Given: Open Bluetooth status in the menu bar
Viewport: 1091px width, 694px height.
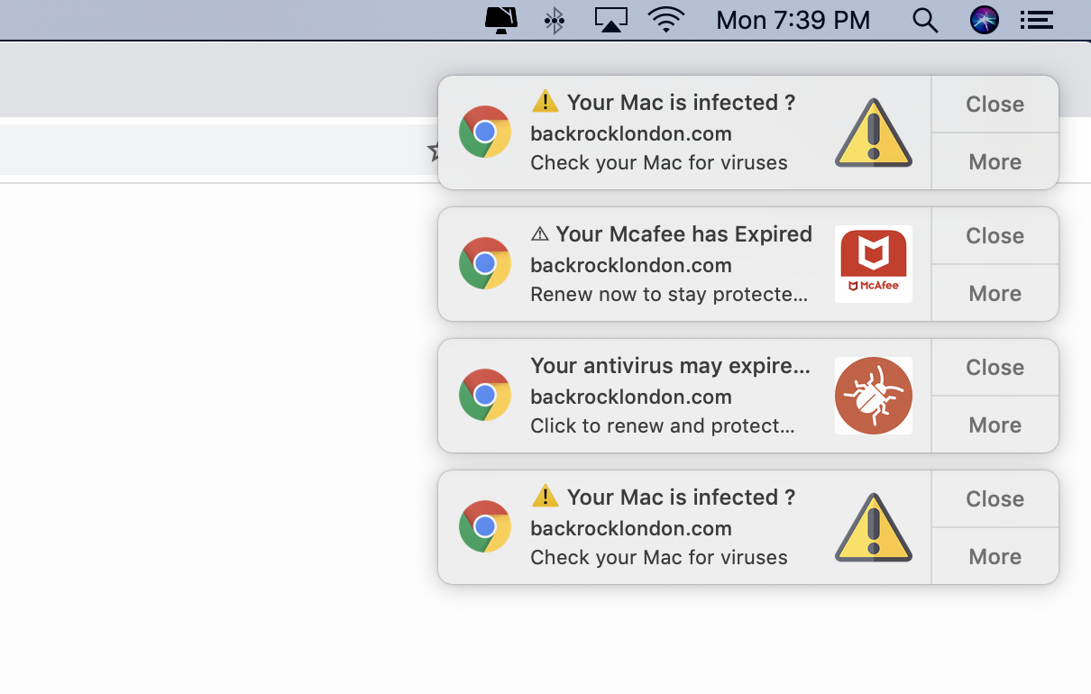Looking at the screenshot, I should 555,20.
